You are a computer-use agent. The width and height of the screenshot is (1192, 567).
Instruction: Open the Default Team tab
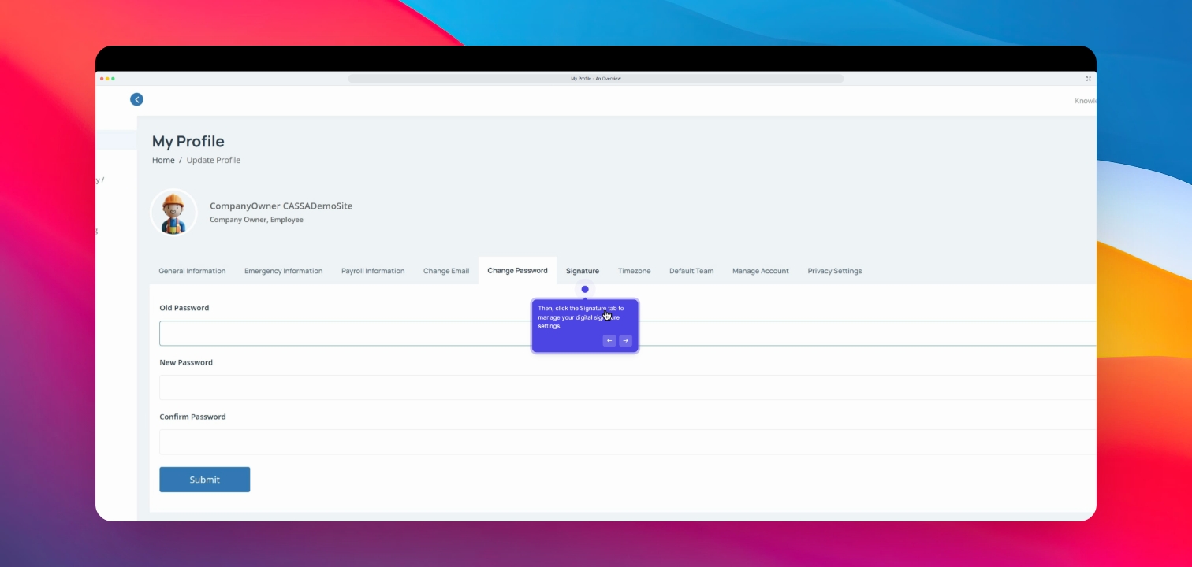691,271
